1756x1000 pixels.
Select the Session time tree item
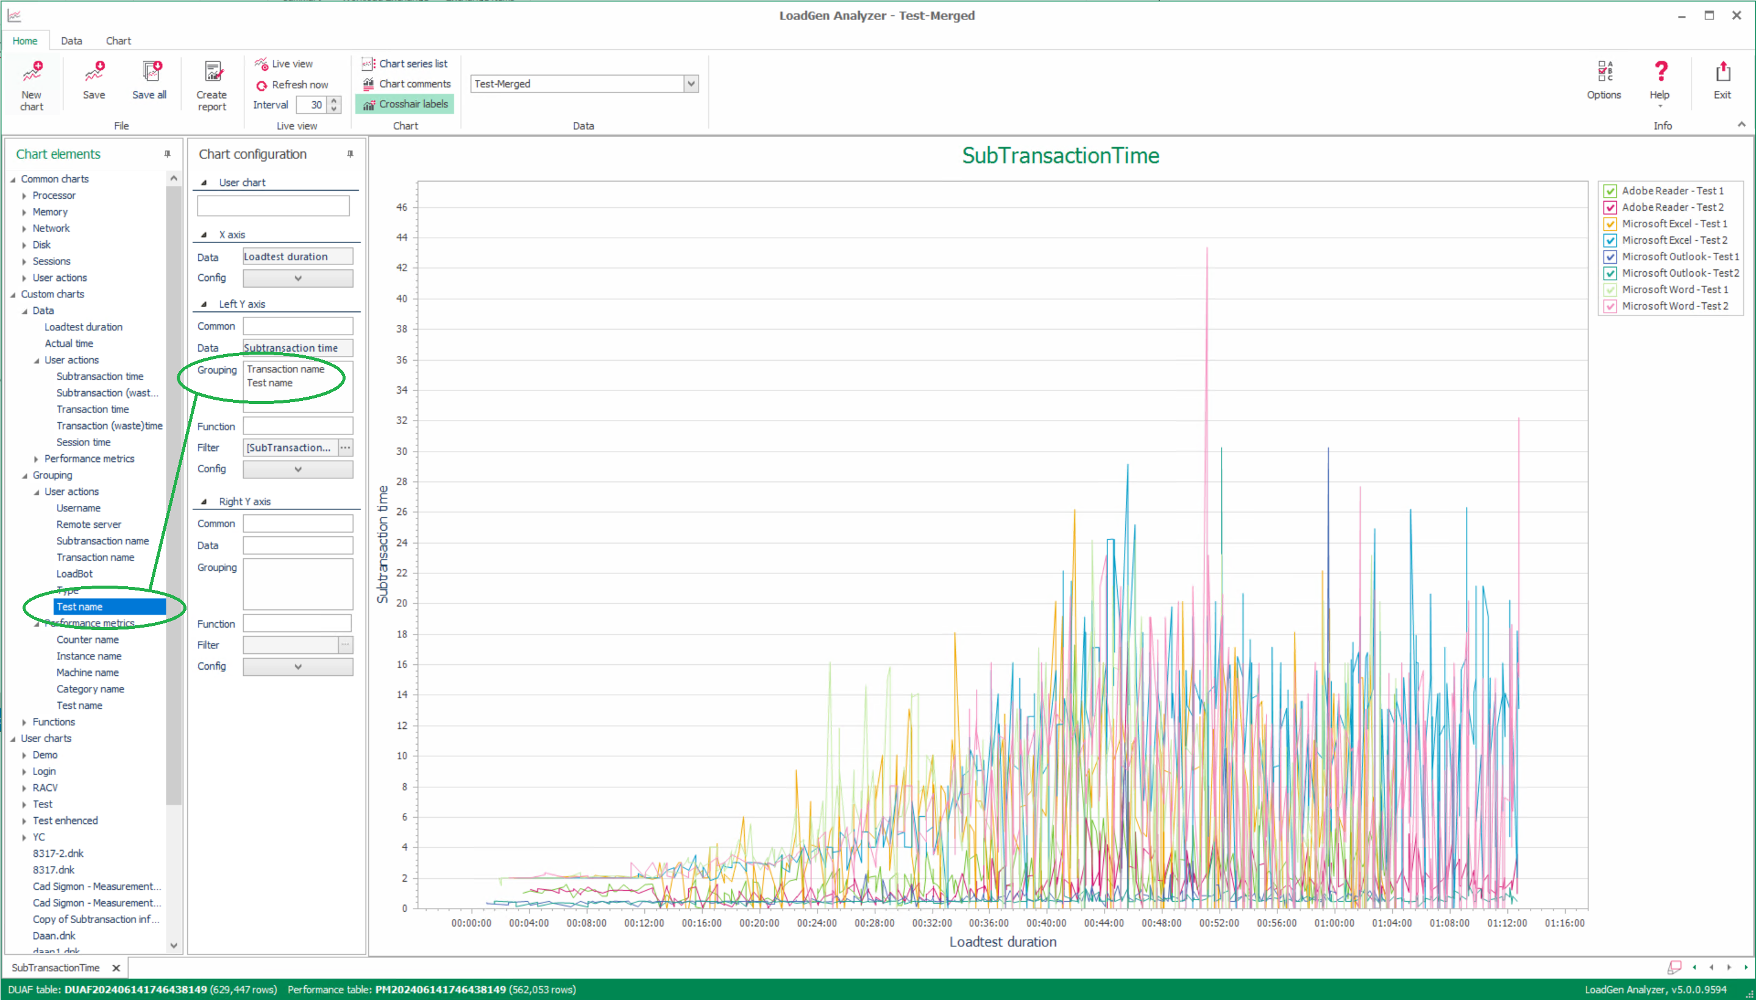point(84,442)
